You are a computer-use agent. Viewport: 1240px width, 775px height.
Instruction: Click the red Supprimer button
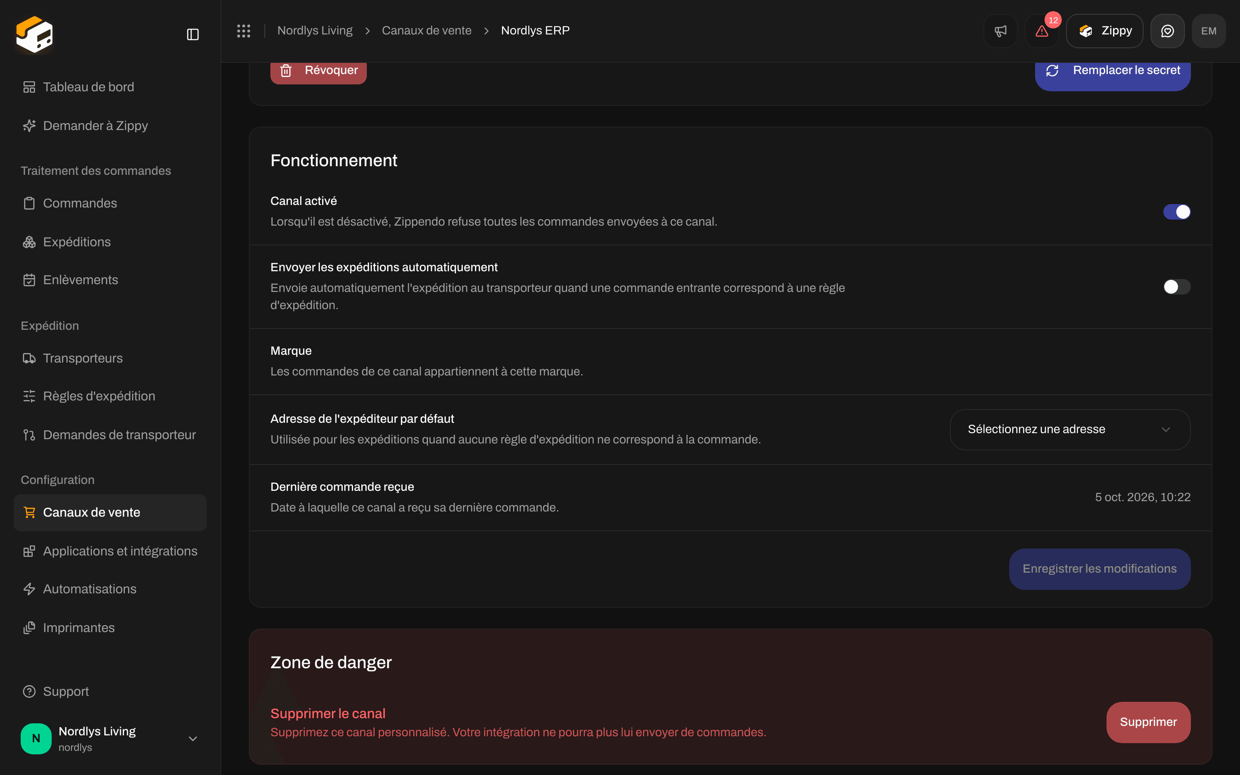click(1148, 722)
